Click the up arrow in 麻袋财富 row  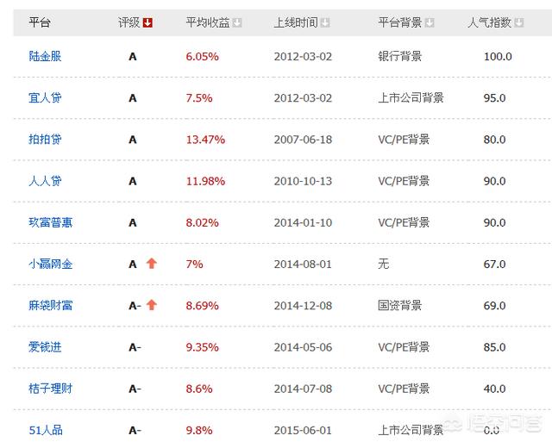(x=152, y=305)
